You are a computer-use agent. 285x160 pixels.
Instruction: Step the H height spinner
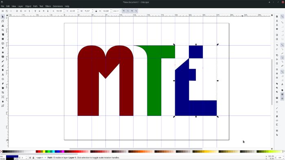(x=111, y=11)
